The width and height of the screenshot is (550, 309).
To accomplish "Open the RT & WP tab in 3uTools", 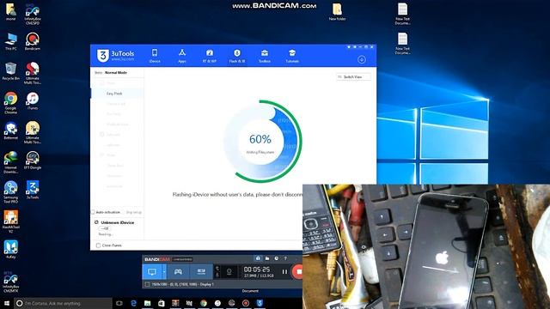I will coord(210,56).
